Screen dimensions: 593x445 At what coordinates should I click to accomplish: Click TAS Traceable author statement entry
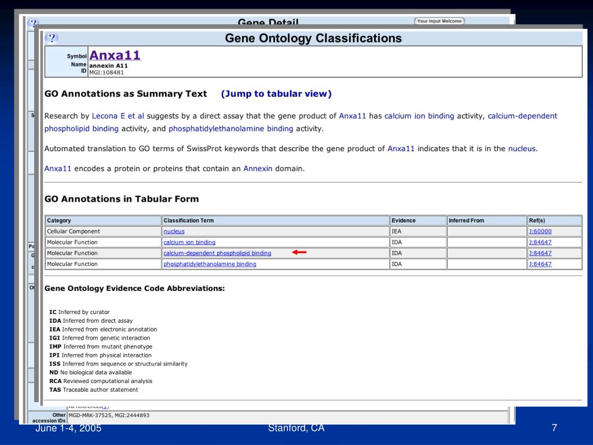tap(93, 390)
